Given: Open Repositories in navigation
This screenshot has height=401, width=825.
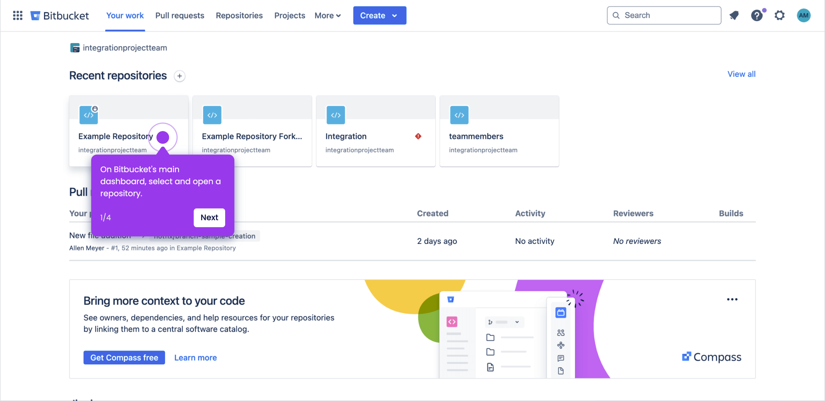Looking at the screenshot, I should click(239, 15).
